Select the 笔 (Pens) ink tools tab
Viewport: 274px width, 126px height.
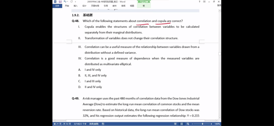point(144,6)
